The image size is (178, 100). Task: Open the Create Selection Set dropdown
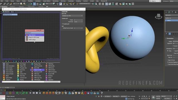(85, 4)
